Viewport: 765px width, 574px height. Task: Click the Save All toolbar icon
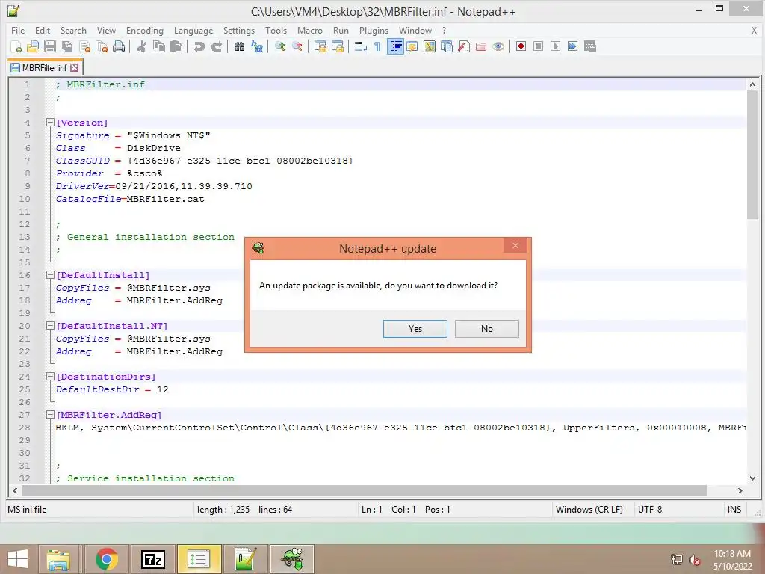pyautogui.click(x=66, y=46)
